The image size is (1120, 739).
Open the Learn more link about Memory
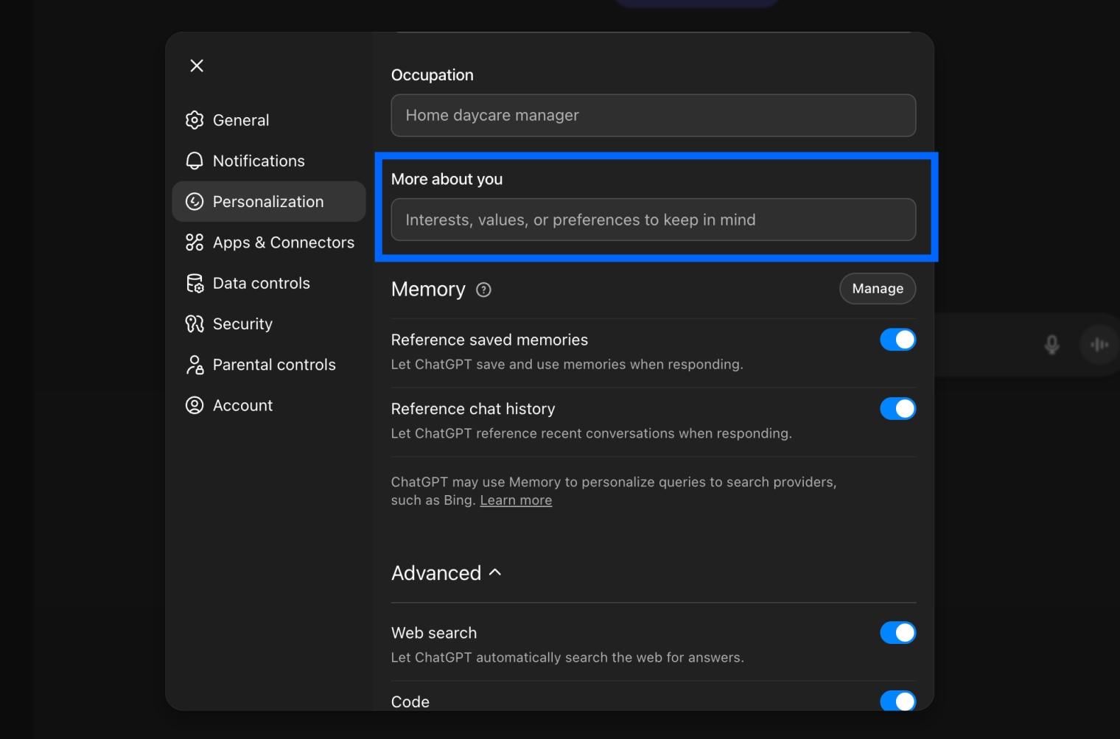pos(515,500)
